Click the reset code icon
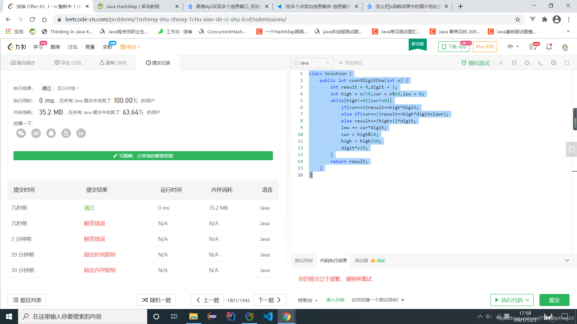Viewport: 577px width, 324px height. (527, 63)
